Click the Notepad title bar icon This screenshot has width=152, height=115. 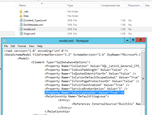[5, 41]
